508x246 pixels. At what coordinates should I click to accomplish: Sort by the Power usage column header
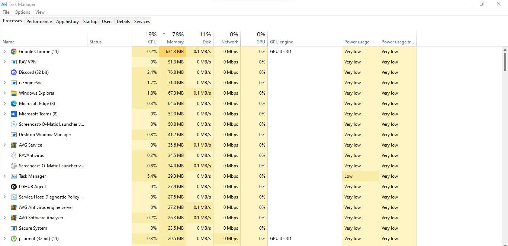pos(360,38)
